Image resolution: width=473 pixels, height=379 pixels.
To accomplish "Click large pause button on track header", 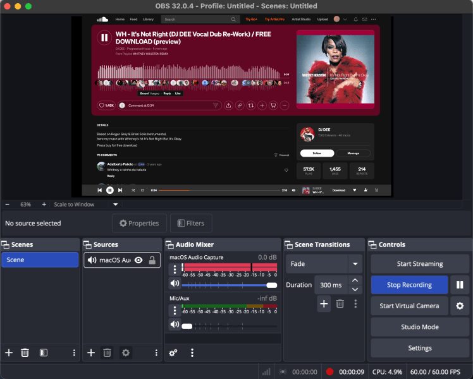I will point(104,38).
